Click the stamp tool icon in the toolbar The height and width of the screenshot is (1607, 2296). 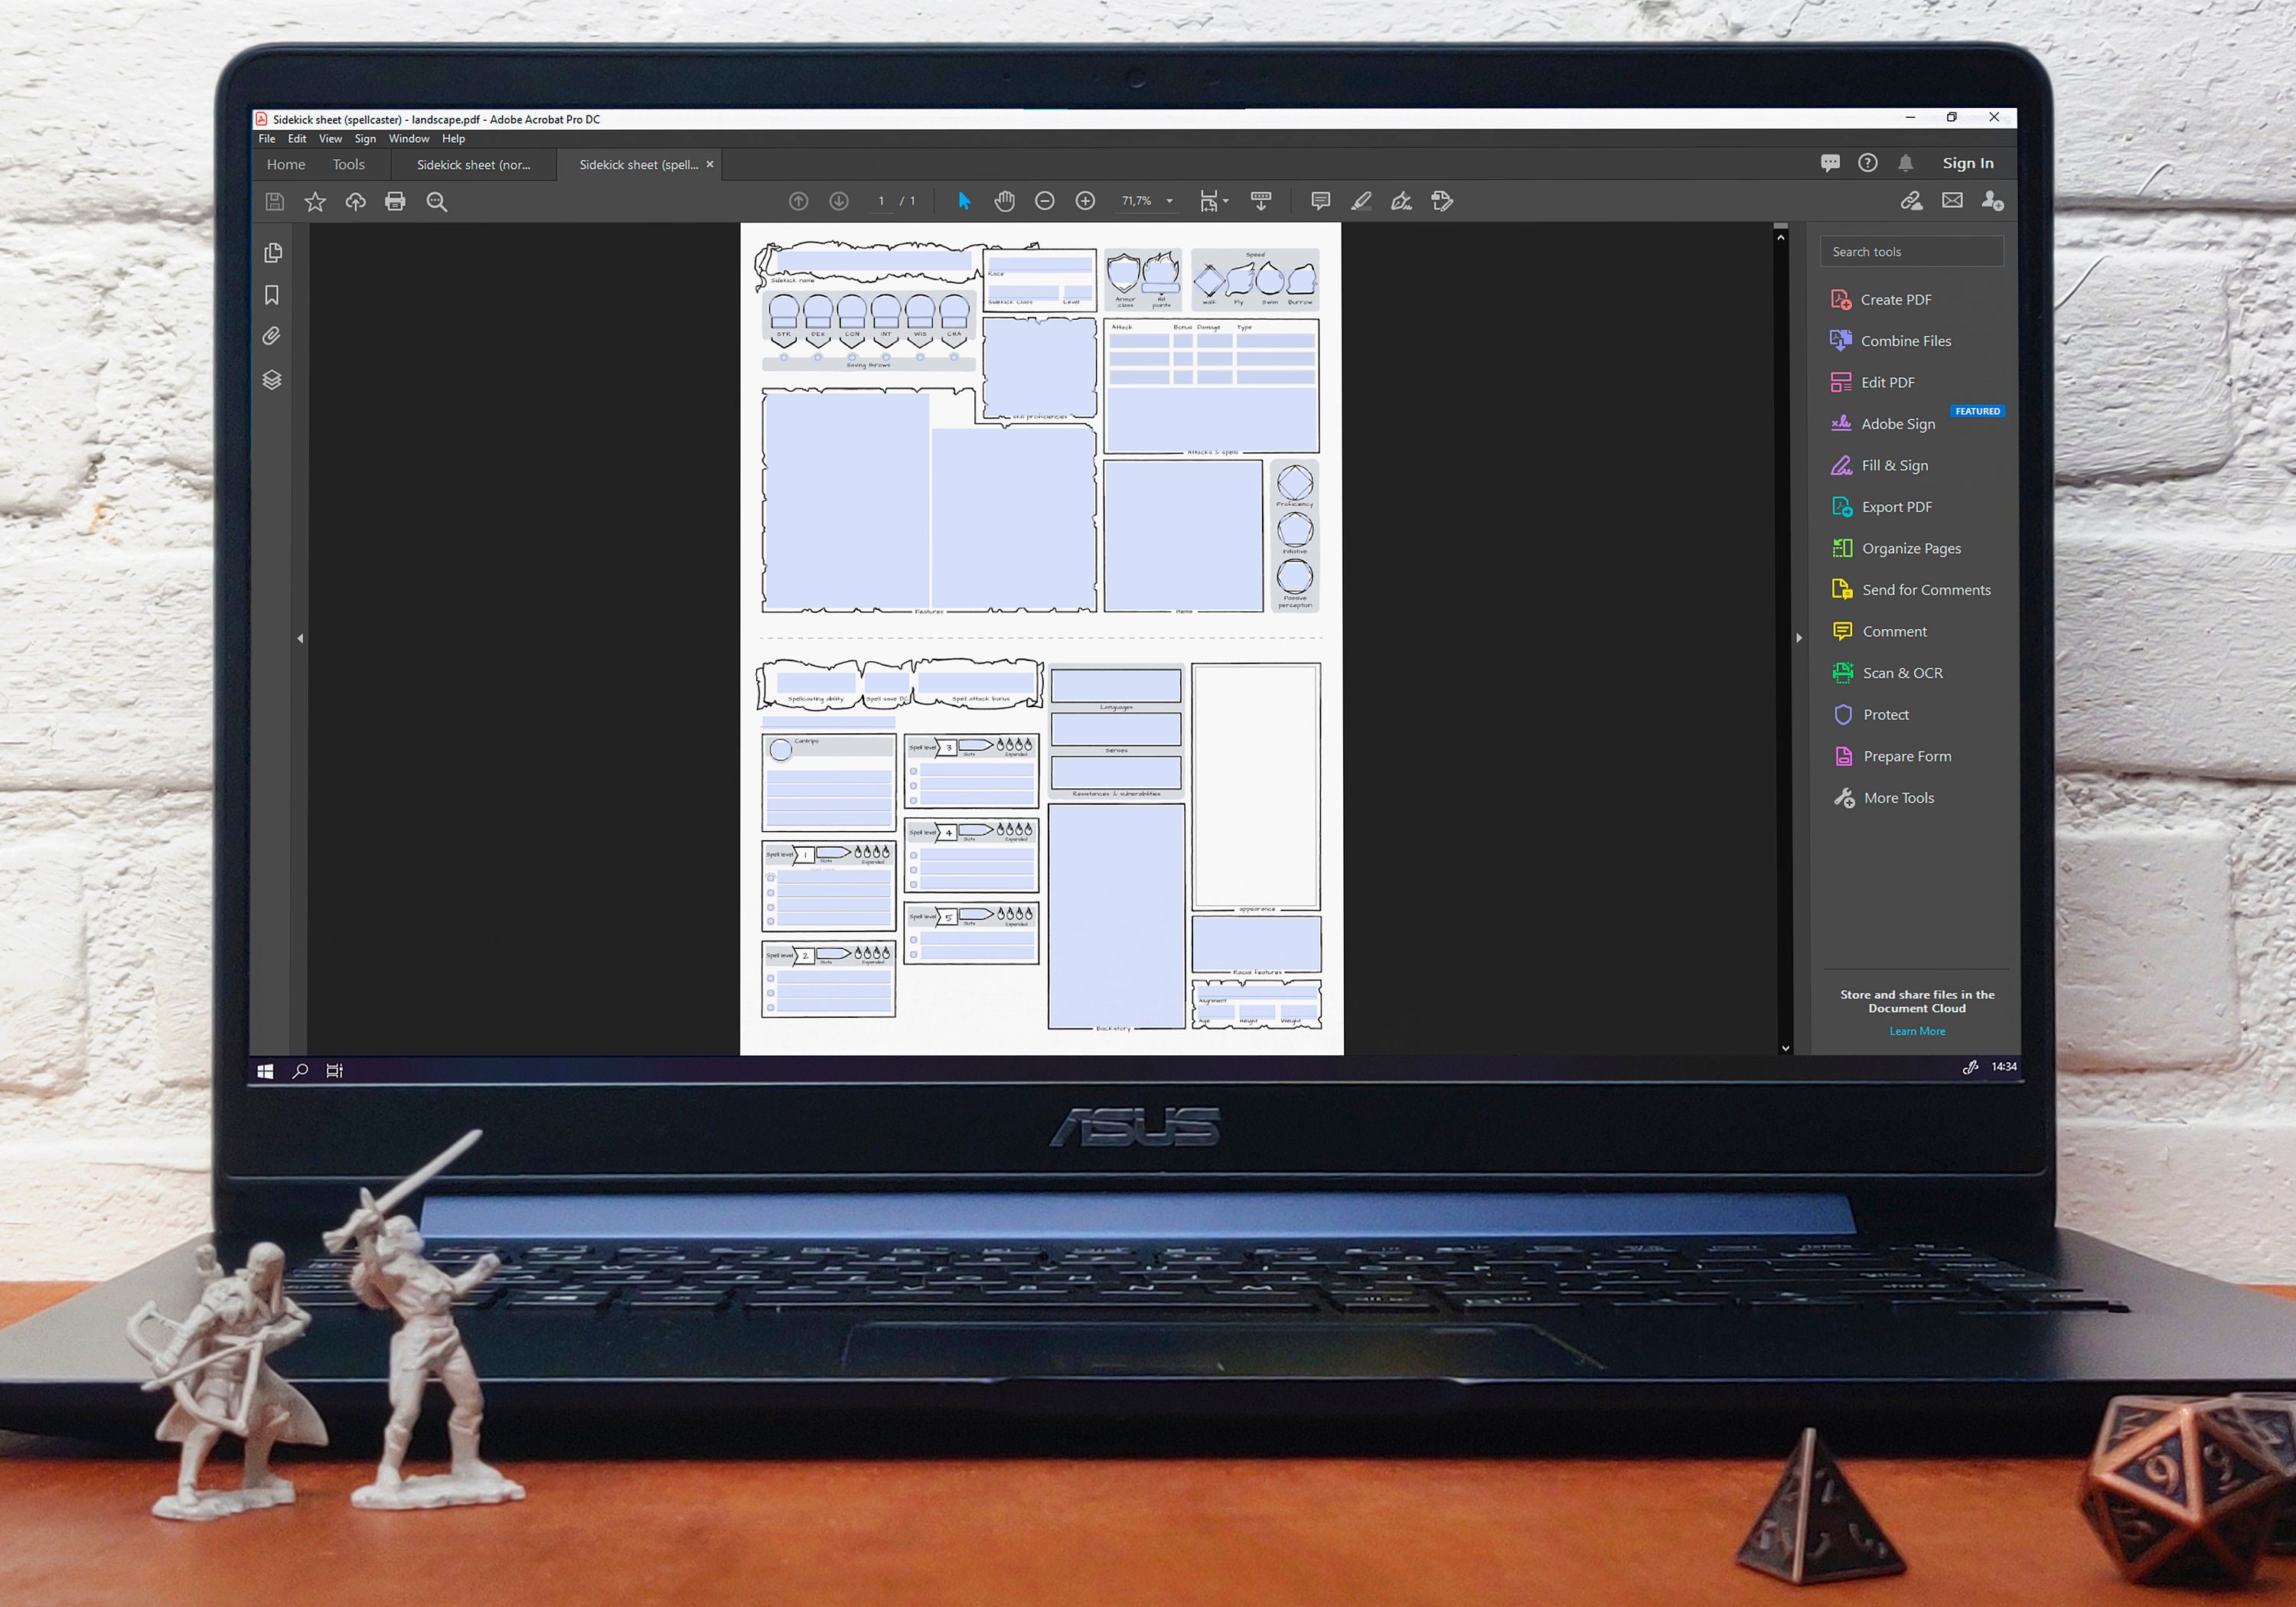coord(1442,201)
